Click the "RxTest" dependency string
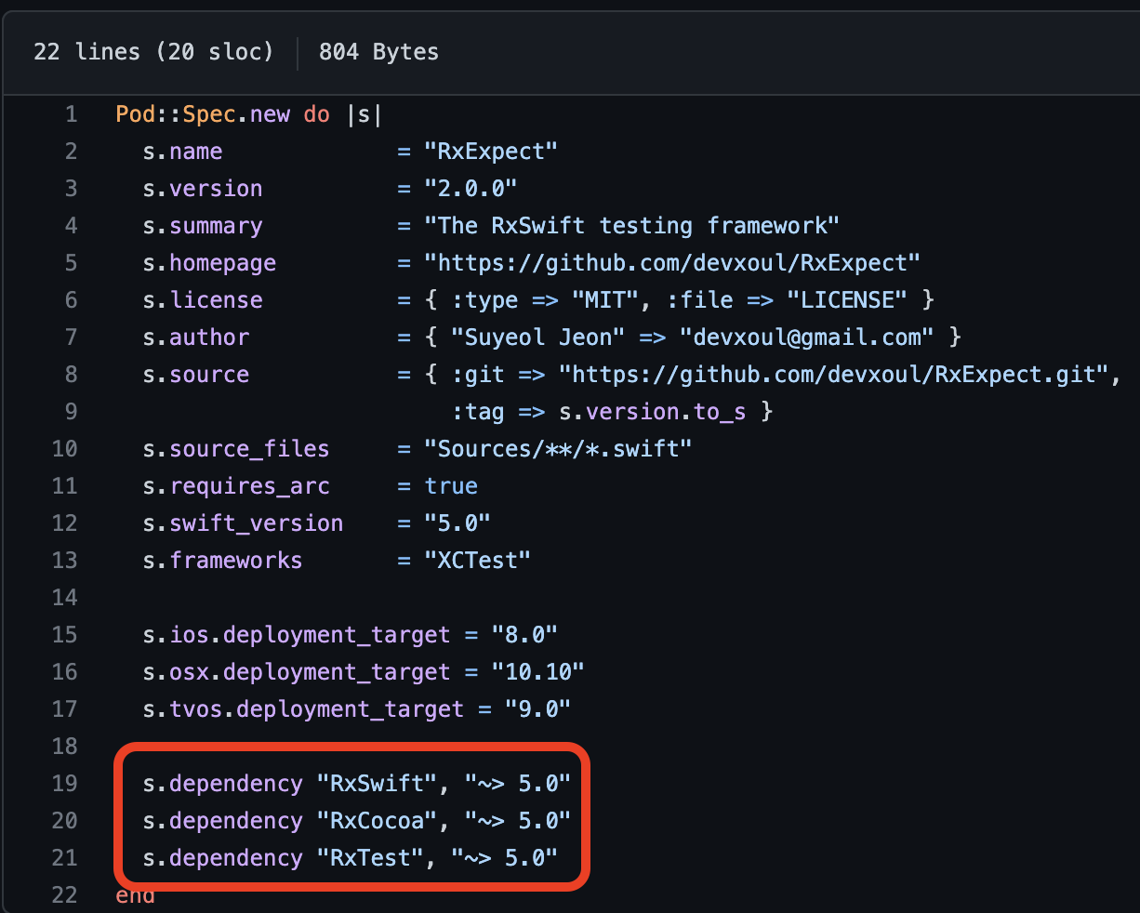The width and height of the screenshot is (1140, 913). click(x=371, y=858)
